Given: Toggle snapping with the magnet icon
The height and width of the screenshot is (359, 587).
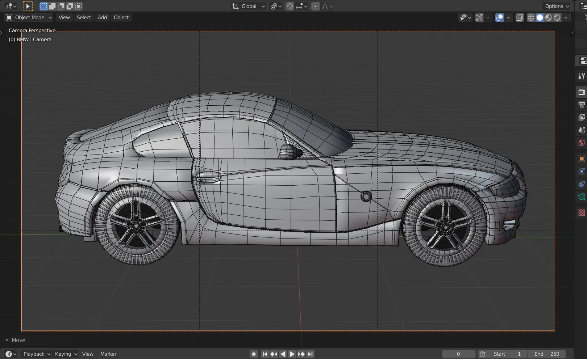Looking at the screenshot, I should [x=289, y=6].
